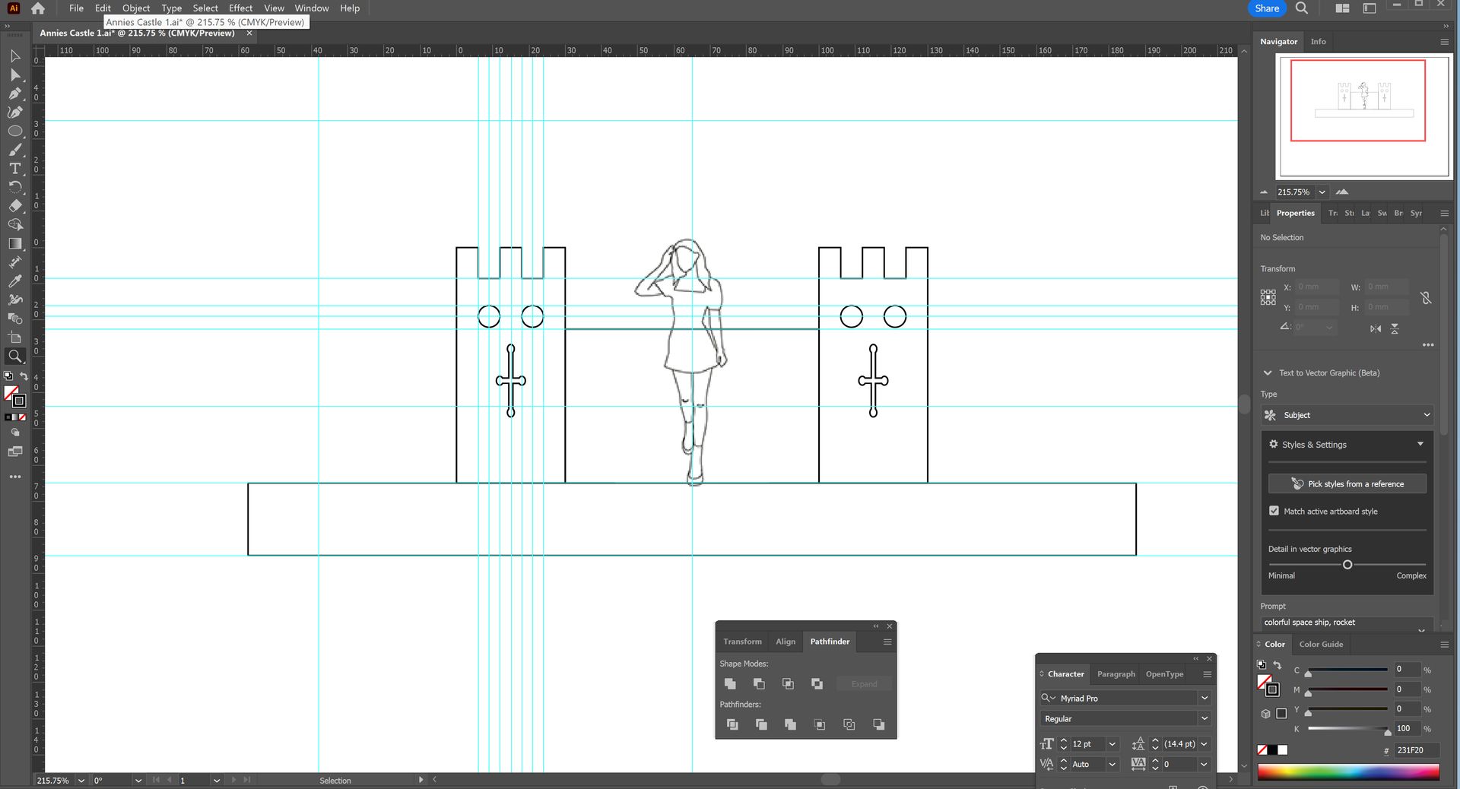Click Pick styles from a reference
The height and width of the screenshot is (789, 1460).
[x=1347, y=484]
